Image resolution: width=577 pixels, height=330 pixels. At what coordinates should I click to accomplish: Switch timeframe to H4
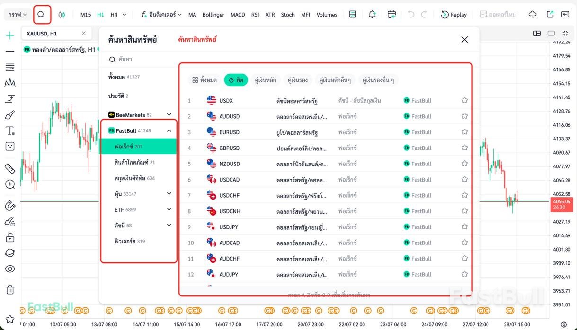pos(114,15)
